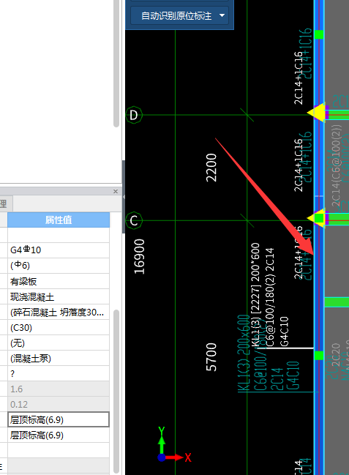
Task: Click the white G4C10 beam annotation
Action: pos(284,331)
